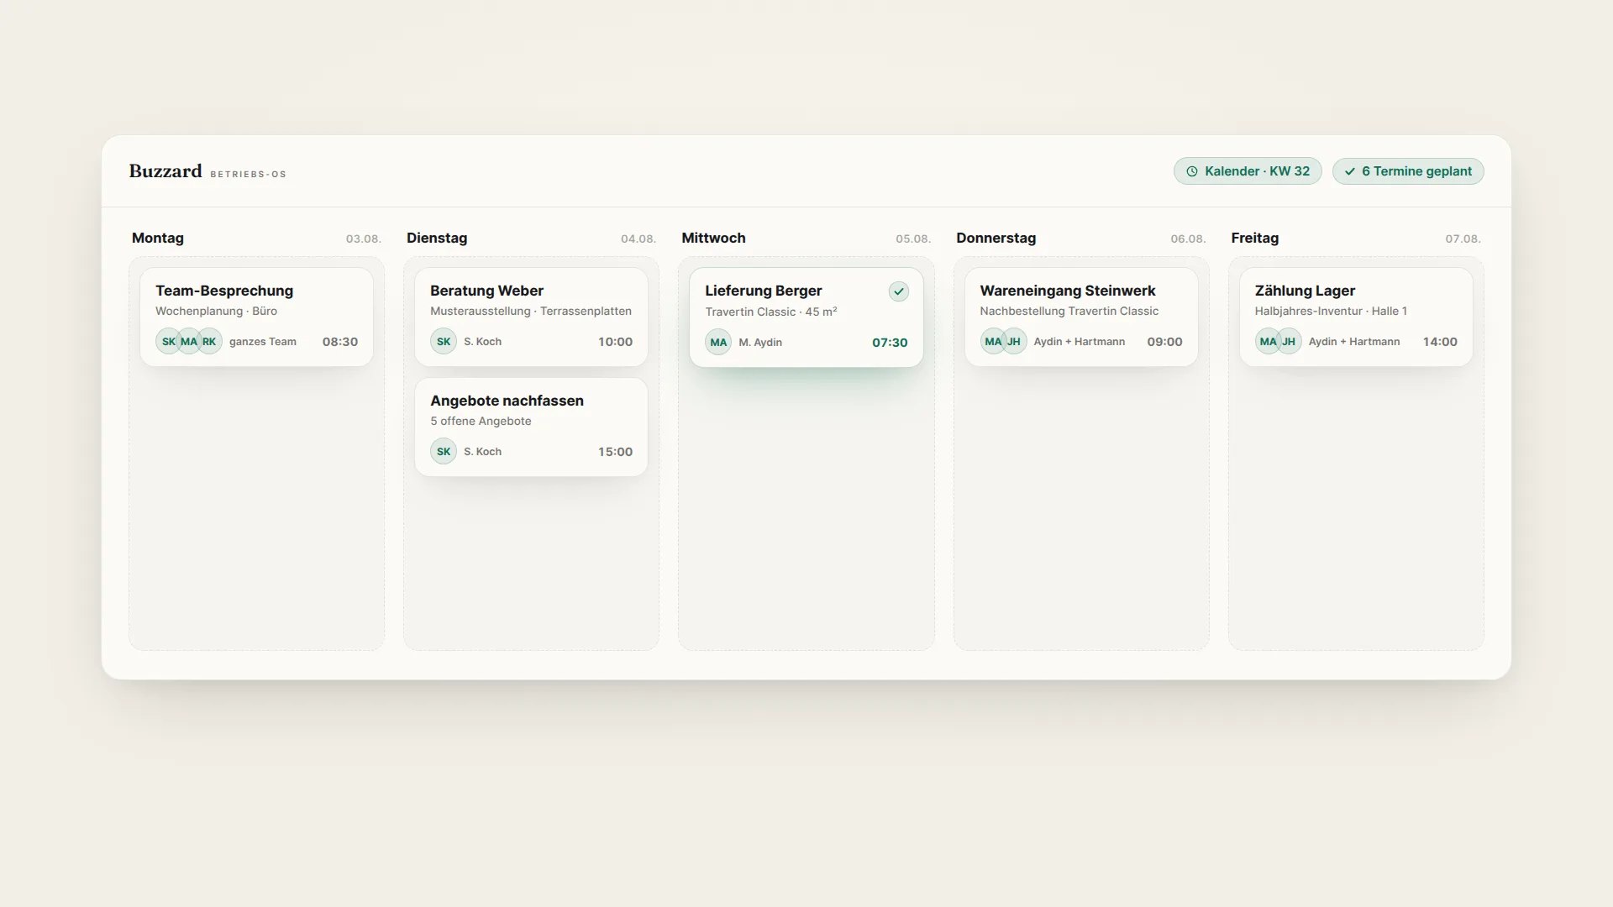Toggle the done checkmark on Lieferung Berger

click(x=898, y=291)
